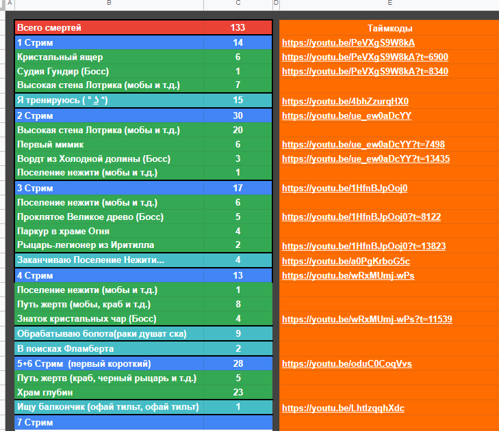Open the youtu.be/LhtlzqqhXdc link
This screenshot has width=499, height=431.
[x=343, y=408]
